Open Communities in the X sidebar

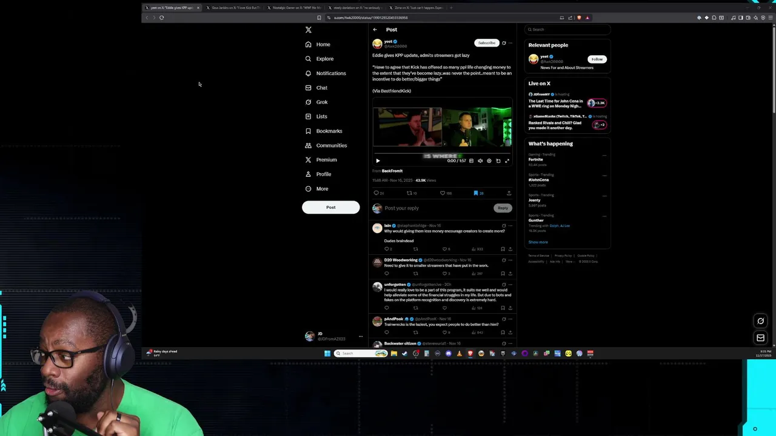point(326,145)
